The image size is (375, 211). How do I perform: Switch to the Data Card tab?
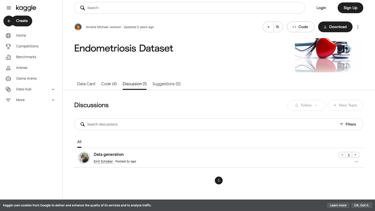(x=86, y=84)
